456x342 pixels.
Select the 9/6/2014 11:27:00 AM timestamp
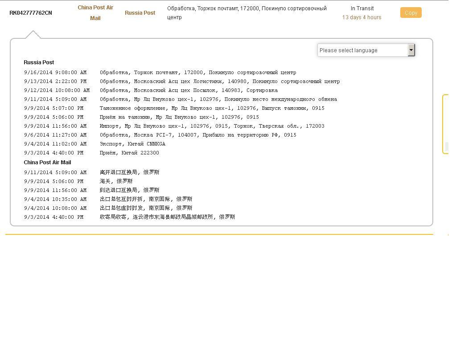coord(55,135)
